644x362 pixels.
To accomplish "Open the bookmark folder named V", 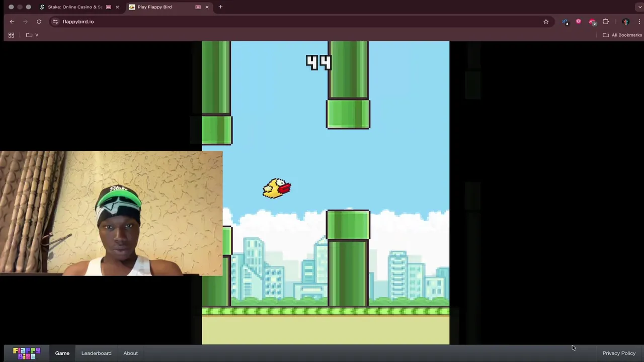I will [x=32, y=35].
